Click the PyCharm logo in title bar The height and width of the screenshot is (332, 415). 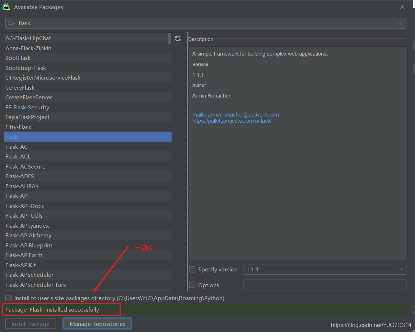(6, 7)
